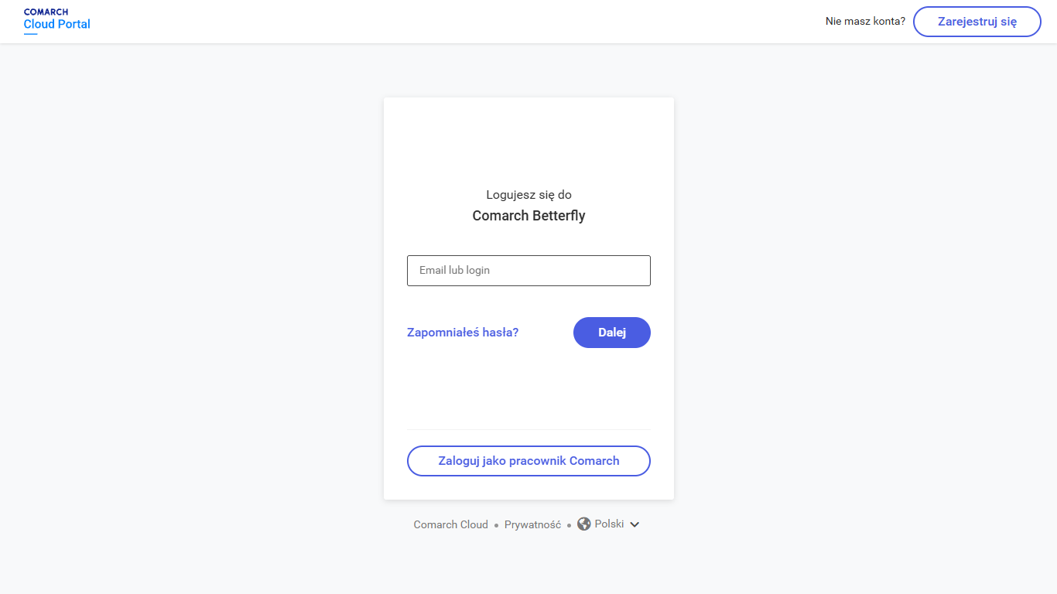This screenshot has height=594, width=1057.
Task: Follow the Comarch Cloud footer link
Action: tap(450, 524)
